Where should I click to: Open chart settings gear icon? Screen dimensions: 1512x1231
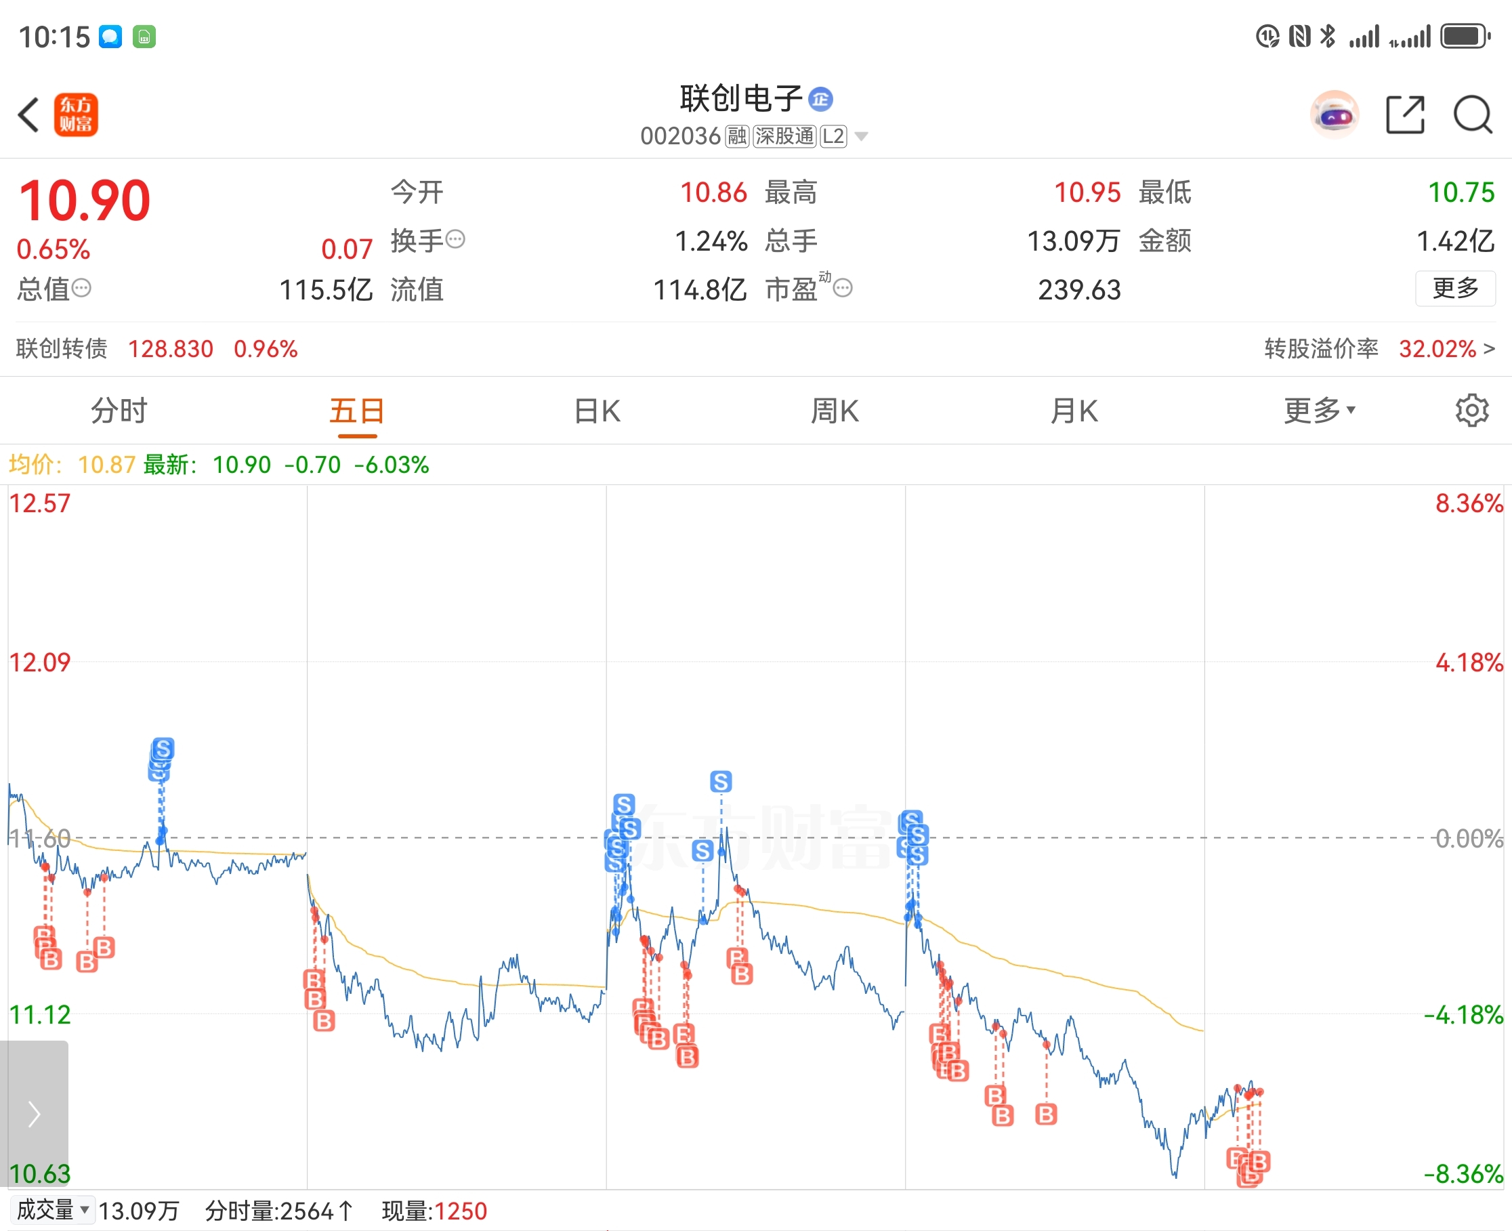coord(1471,411)
